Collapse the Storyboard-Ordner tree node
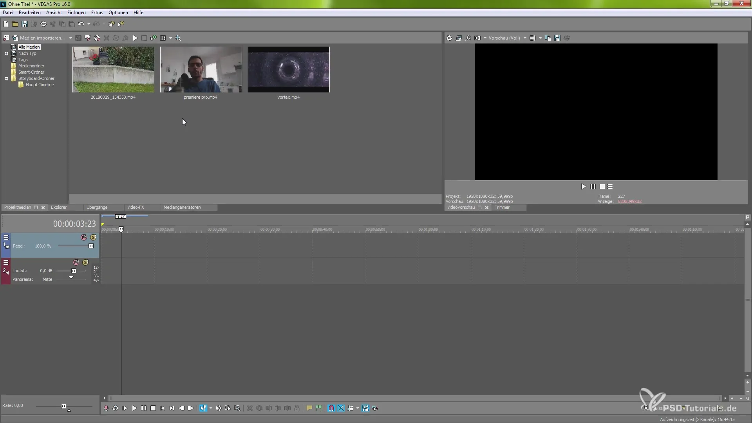 coord(6,78)
